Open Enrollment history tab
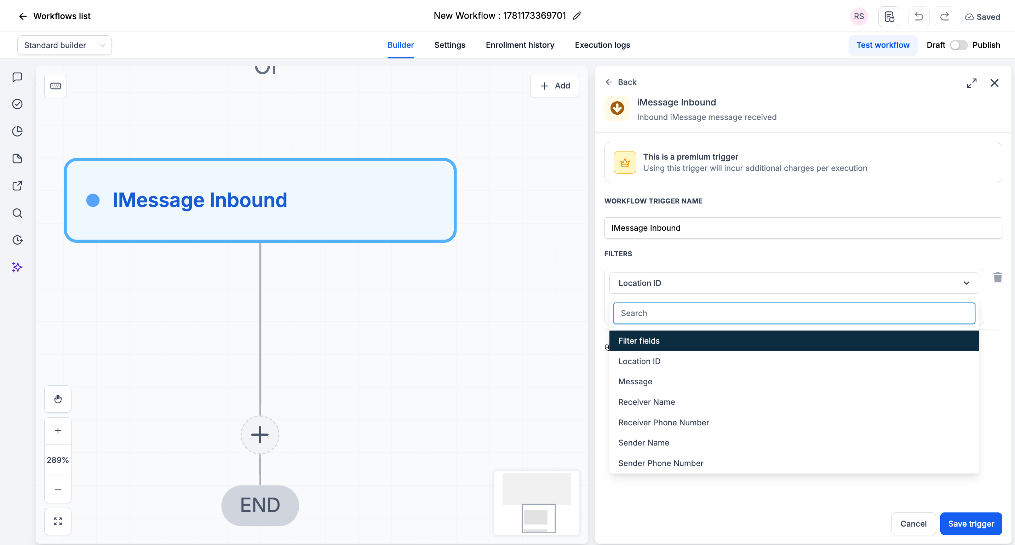The image size is (1015, 545). click(x=520, y=45)
